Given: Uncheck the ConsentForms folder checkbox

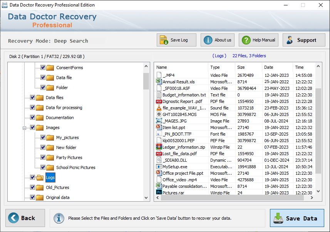Looking at the screenshot, I should 43,67.
